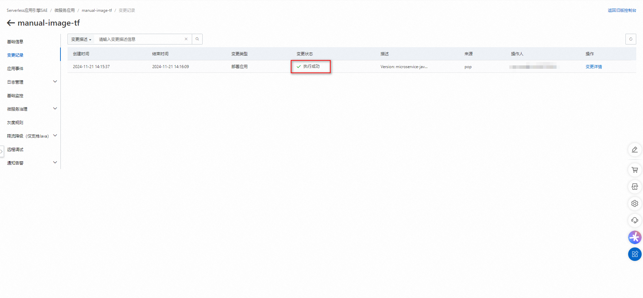Click the Version: microservice-jav... description cell
Viewport: 643px width, 298px height.
tap(404, 67)
